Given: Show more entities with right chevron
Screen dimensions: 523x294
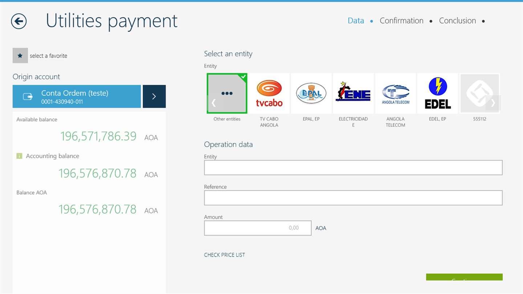Looking at the screenshot, I should click(x=493, y=103).
